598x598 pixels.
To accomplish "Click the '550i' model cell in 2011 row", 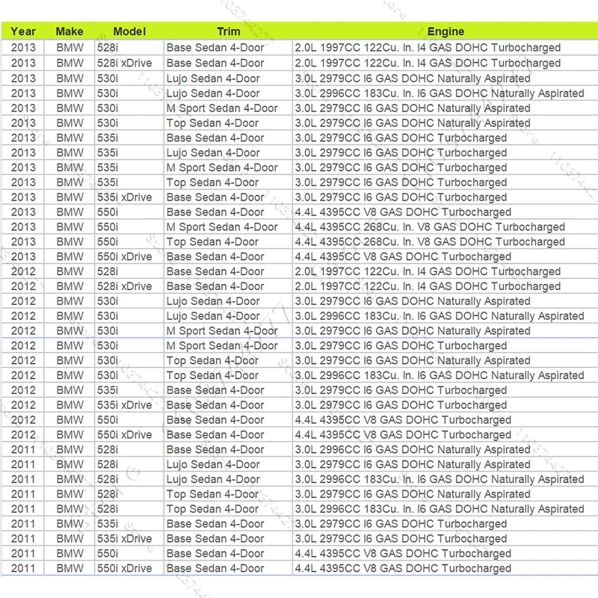I will (x=129, y=553).
